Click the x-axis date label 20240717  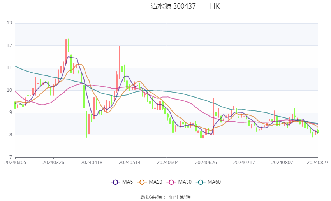(x=244, y=163)
